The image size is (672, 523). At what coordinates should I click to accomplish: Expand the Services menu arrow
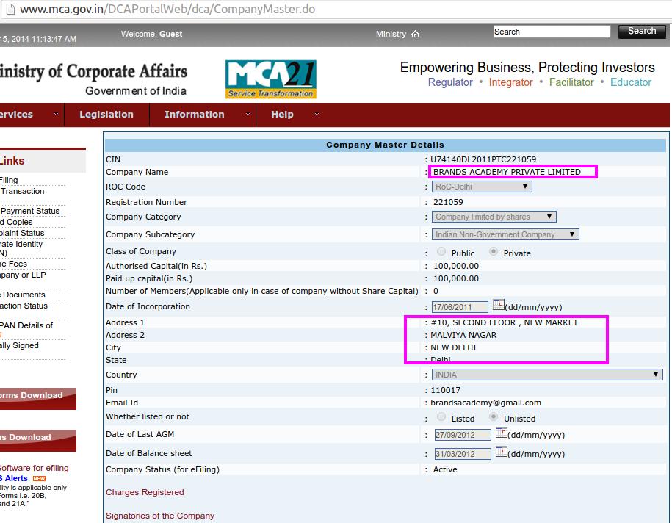56,114
